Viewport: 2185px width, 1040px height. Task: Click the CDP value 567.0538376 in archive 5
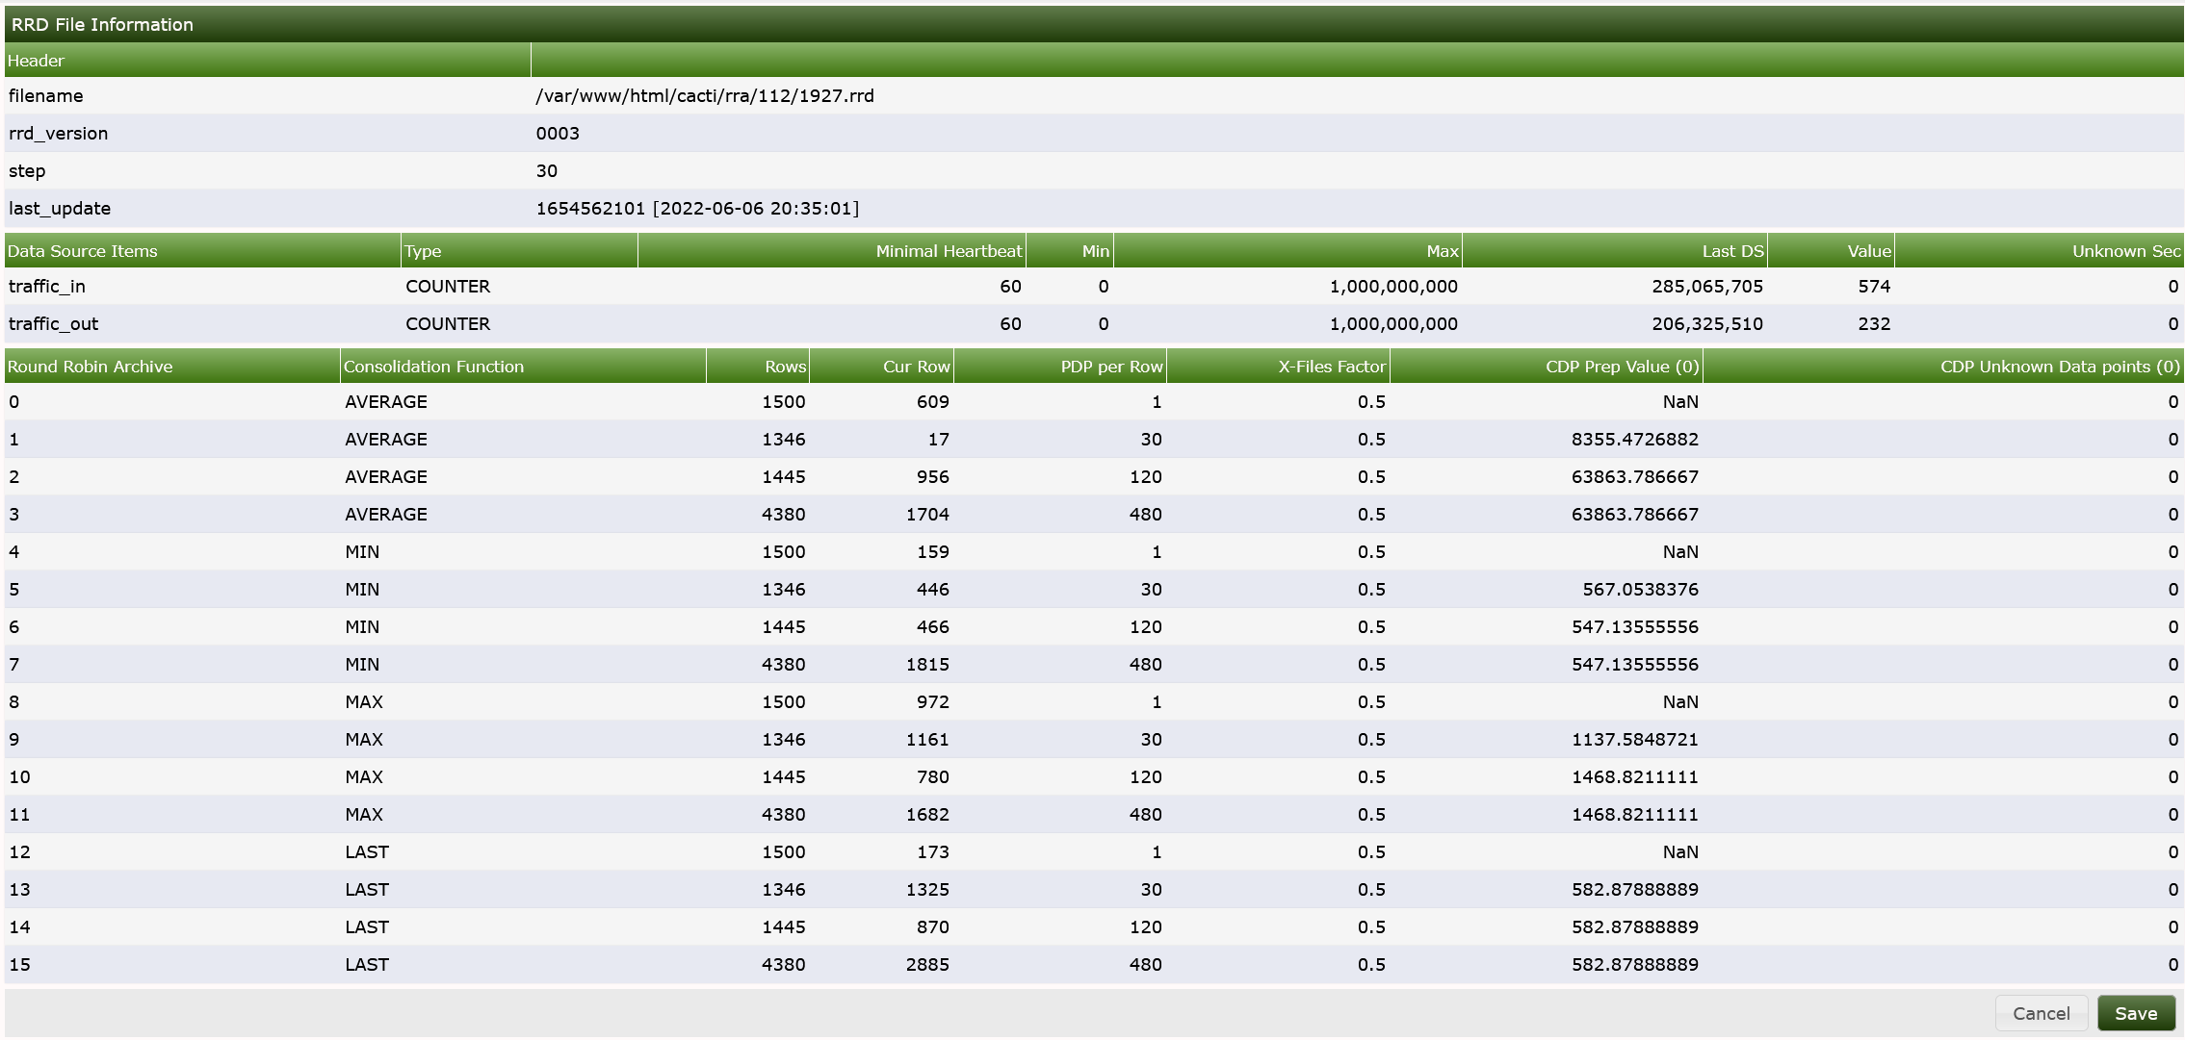click(x=1641, y=590)
